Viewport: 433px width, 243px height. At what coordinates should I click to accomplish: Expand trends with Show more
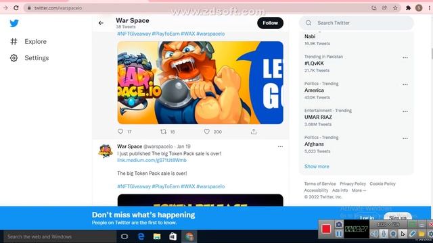click(x=317, y=167)
